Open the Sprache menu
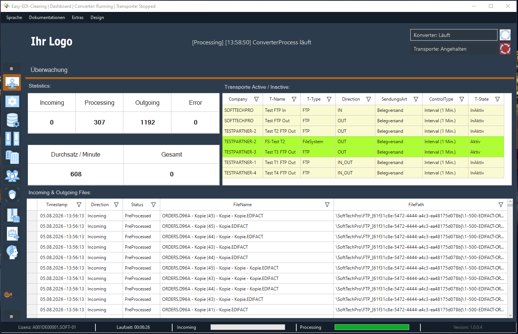Viewport: 518px width, 334px height. click(x=14, y=18)
